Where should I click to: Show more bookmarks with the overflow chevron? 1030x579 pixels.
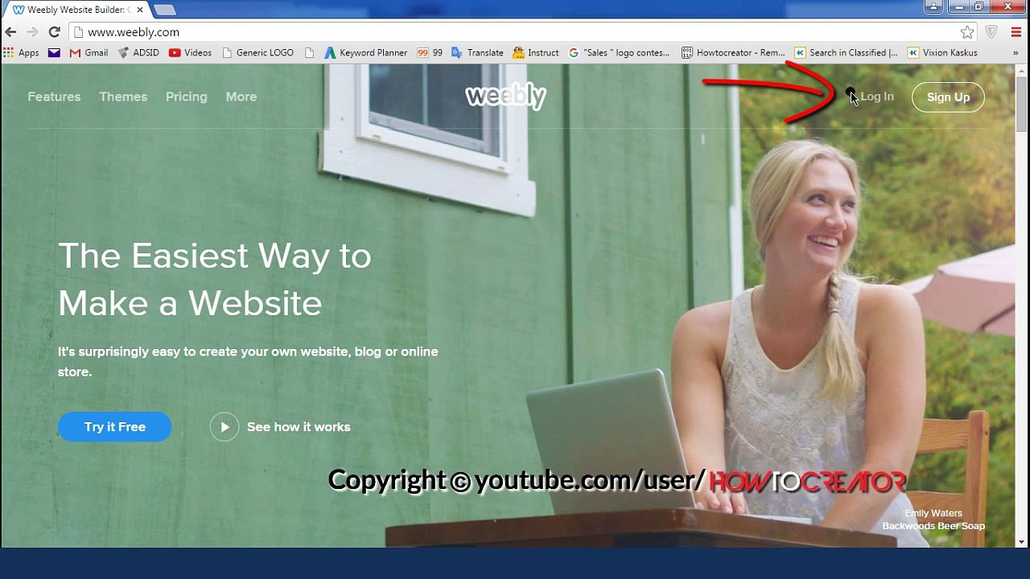pyautogui.click(x=1016, y=52)
